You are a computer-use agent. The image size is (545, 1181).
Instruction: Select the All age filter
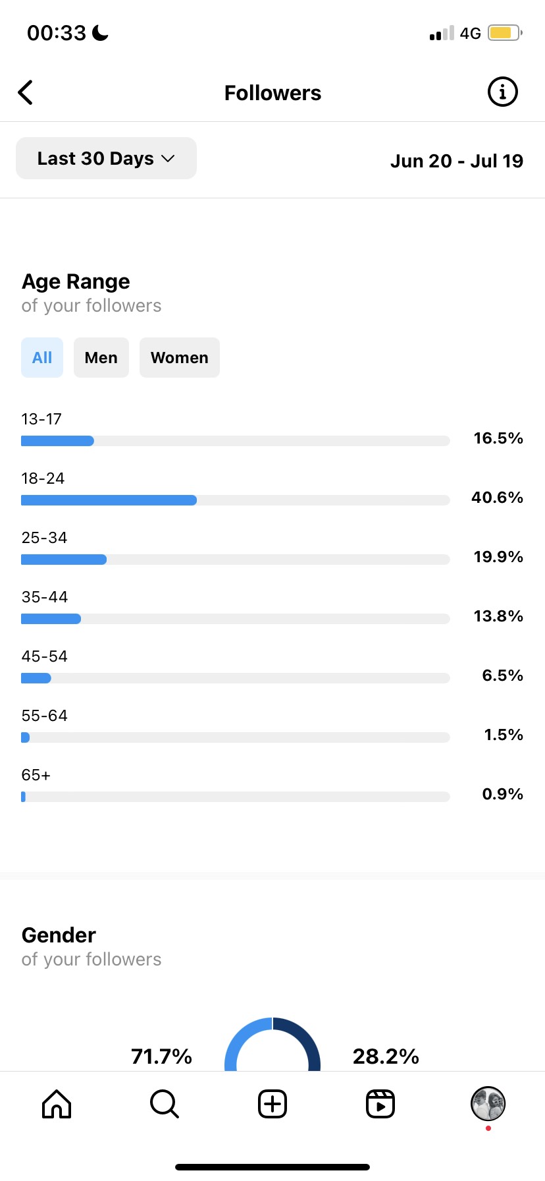coord(42,358)
